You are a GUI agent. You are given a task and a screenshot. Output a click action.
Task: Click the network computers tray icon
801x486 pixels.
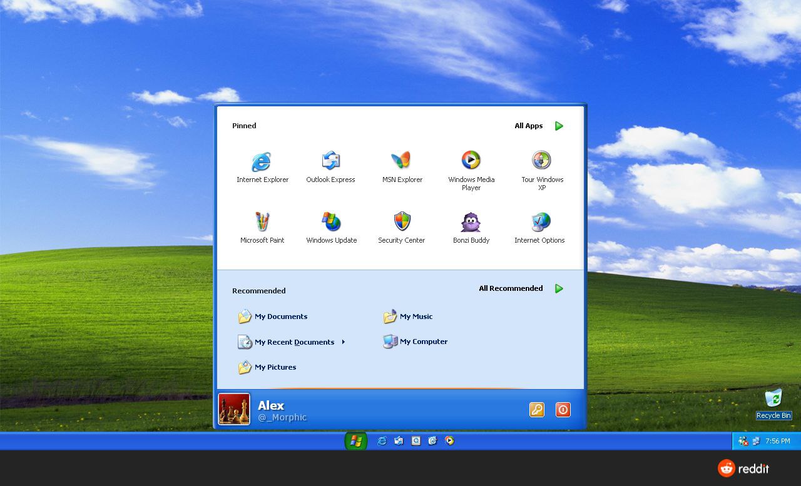[x=756, y=441]
